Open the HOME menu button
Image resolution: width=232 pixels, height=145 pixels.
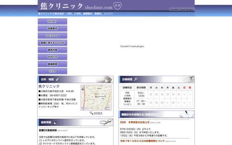[52, 21]
